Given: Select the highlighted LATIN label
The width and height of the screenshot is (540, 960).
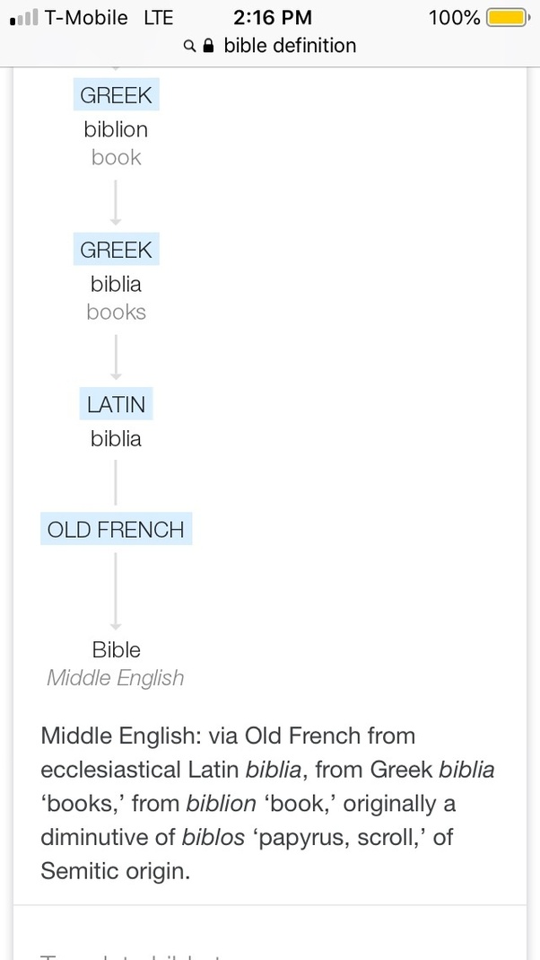Looking at the screenshot, I should click(116, 403).
